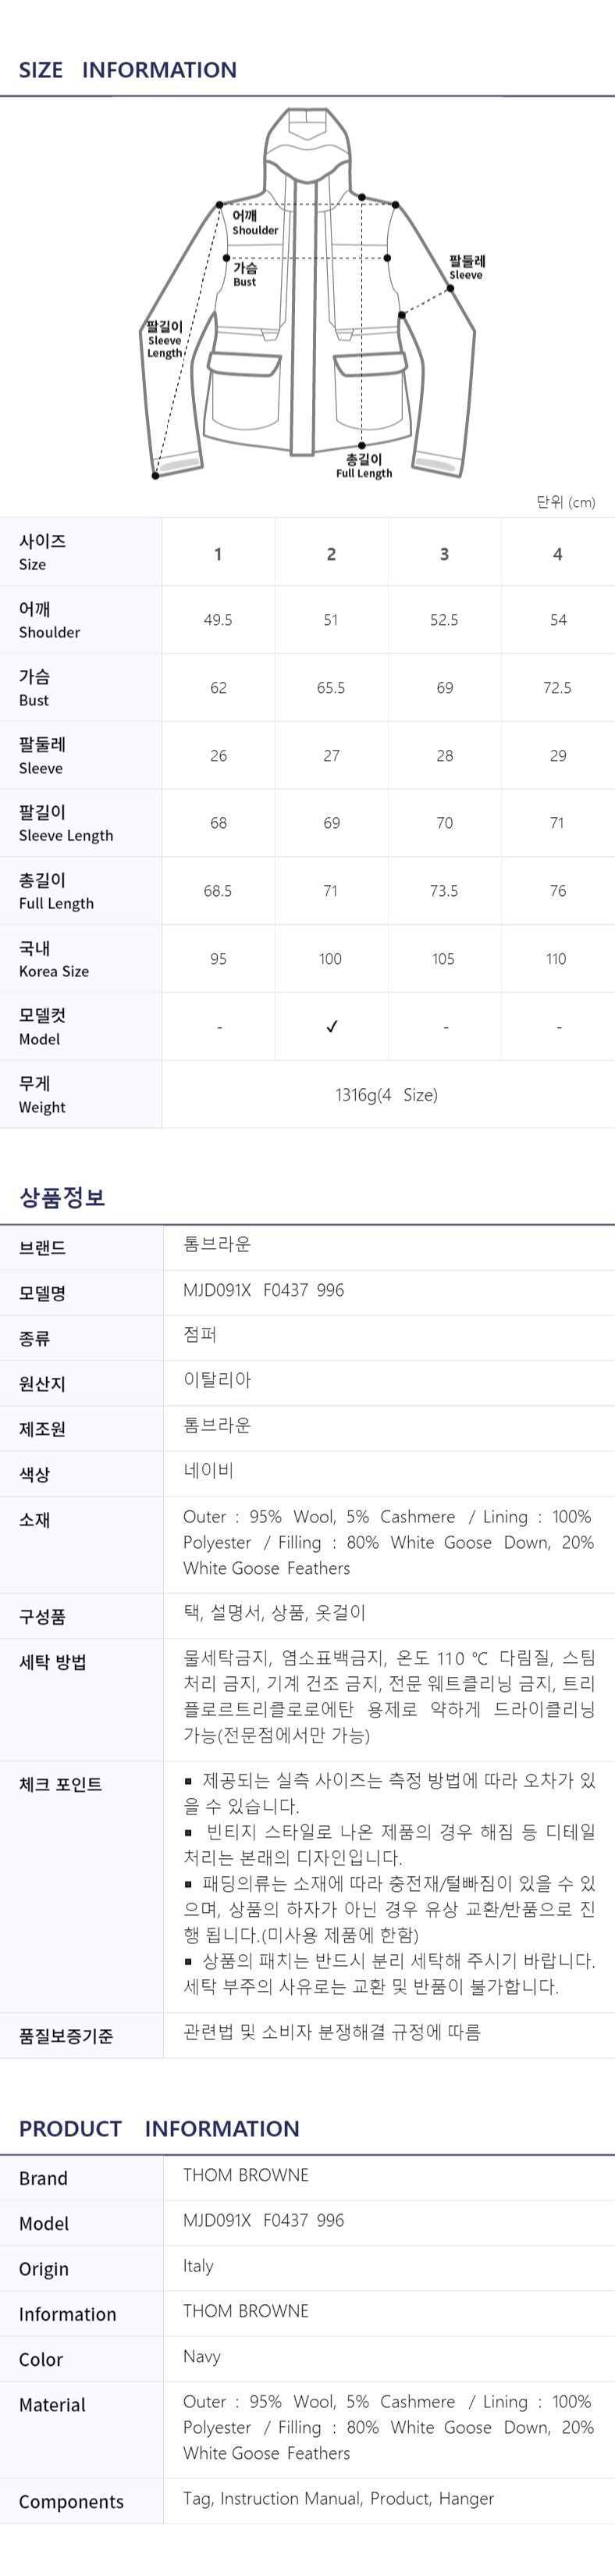The image size is (615, 2576).
Task: Pick the Korea Size 100 cell
Action: [x=330, y=958]
